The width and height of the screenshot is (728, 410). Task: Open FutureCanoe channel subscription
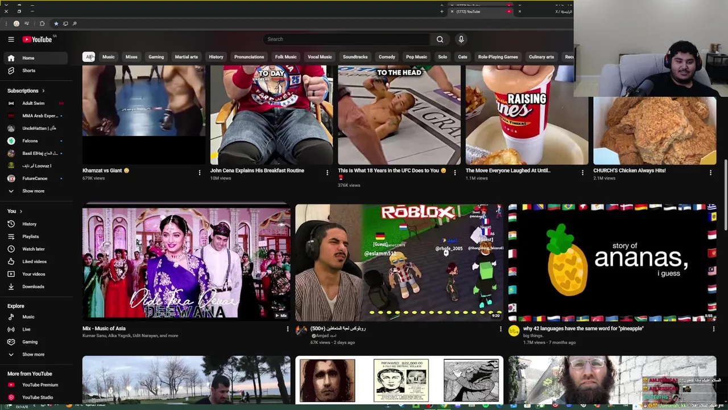[x=36, y=178]
